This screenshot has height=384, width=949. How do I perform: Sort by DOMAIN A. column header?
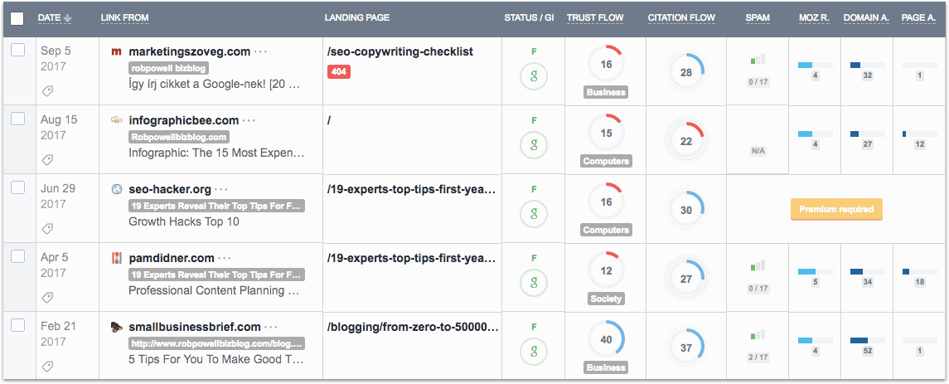(866, 18)
